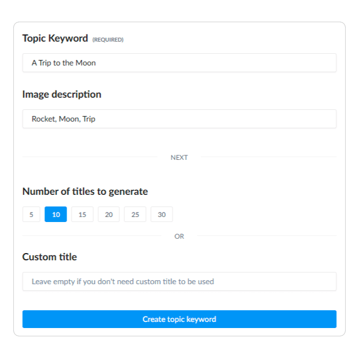
Task: Select 5 titles to generate
Action: coord(32,214)
